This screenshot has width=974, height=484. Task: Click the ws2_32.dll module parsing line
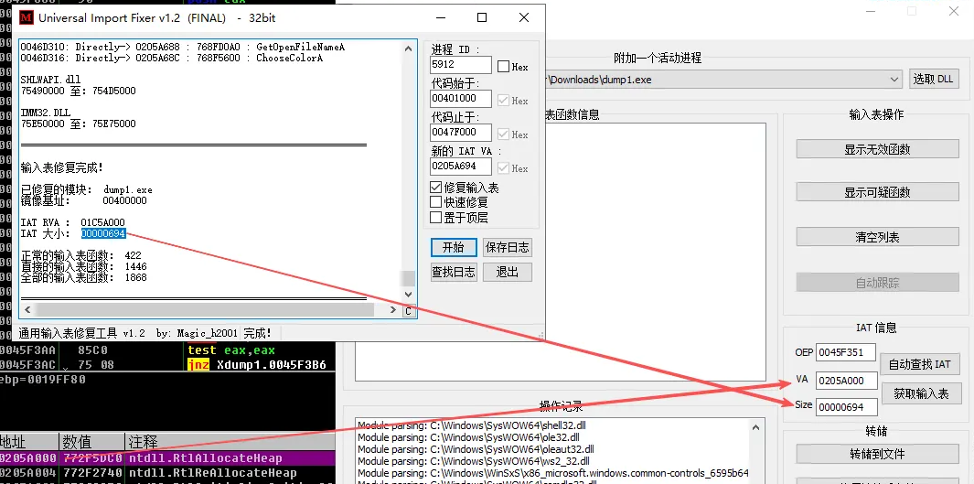474,461
